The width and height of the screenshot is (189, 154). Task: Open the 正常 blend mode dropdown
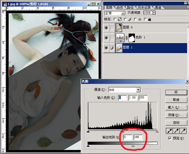pos(123,13)
